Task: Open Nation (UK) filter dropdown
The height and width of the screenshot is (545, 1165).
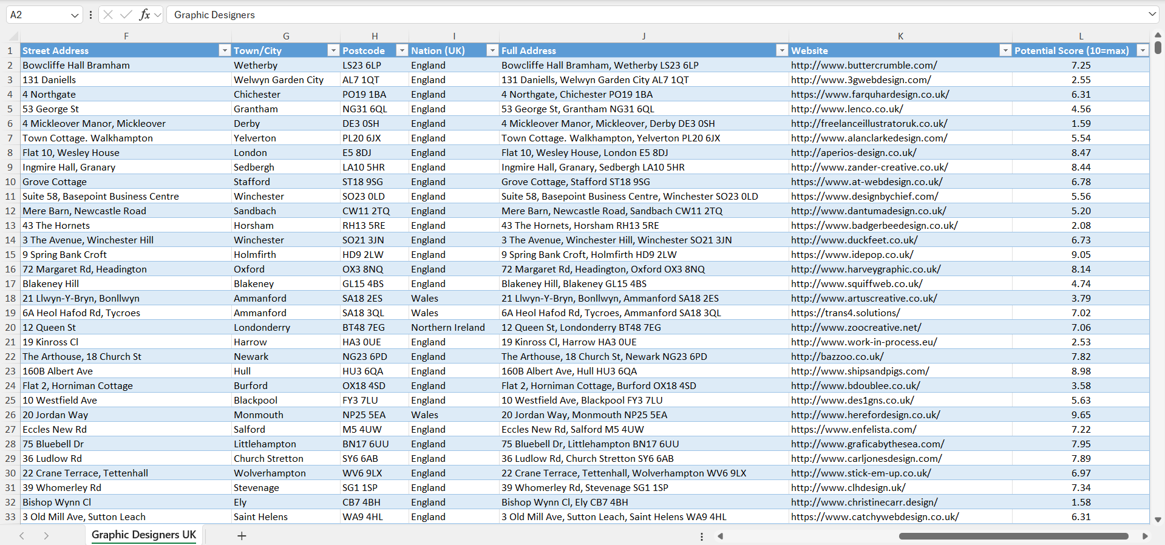Action: click(x=492, y=50)
